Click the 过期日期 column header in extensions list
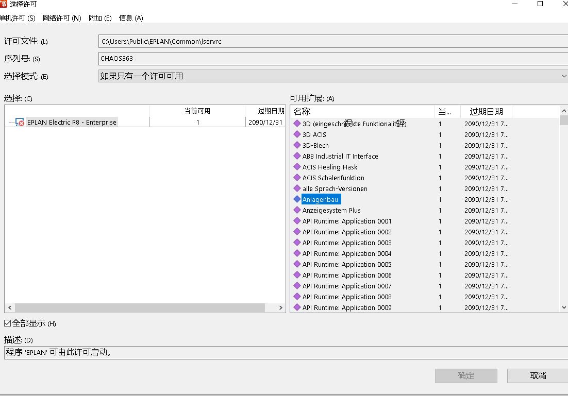568x396 pixels. pyautogui.click(x=486, y=112)
